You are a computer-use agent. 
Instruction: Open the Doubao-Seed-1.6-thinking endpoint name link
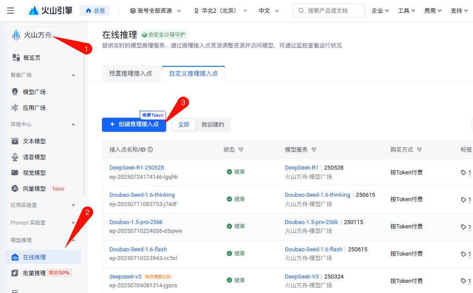tap(142, 195)
